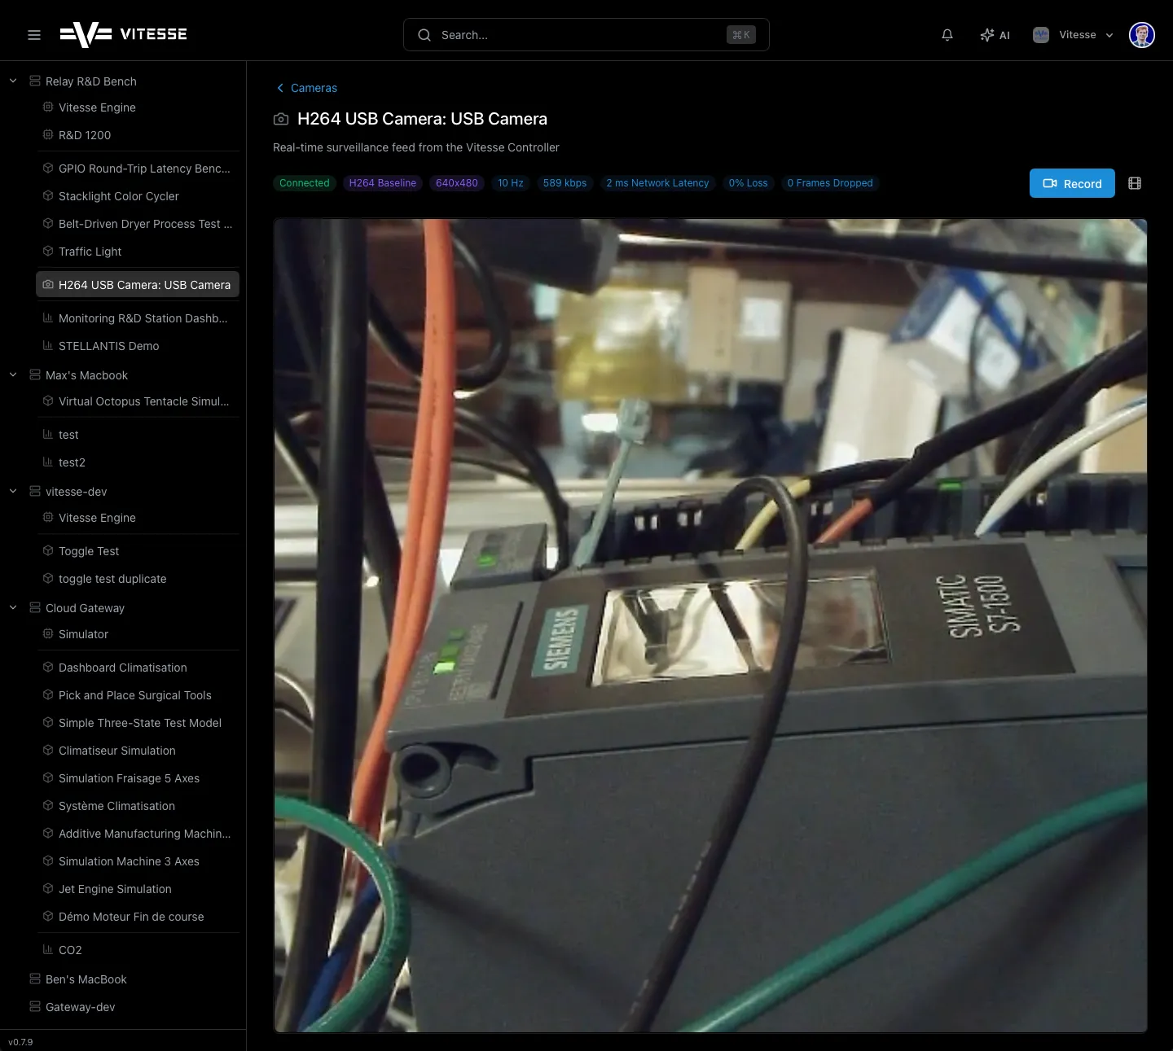
Task: Click the 0% Loss badge
Action: (749, 183)
